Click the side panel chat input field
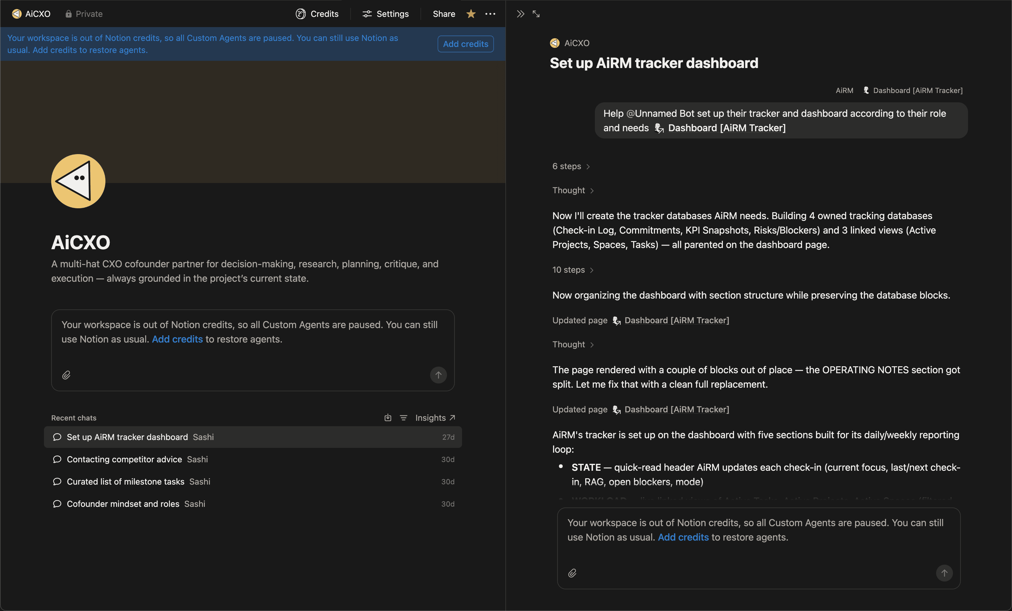1012x611 pixels. pos(759,549)
